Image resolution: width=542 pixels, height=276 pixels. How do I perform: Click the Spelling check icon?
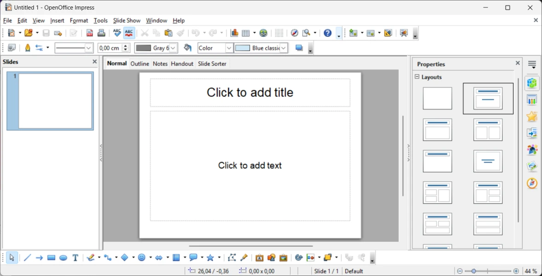117,33
